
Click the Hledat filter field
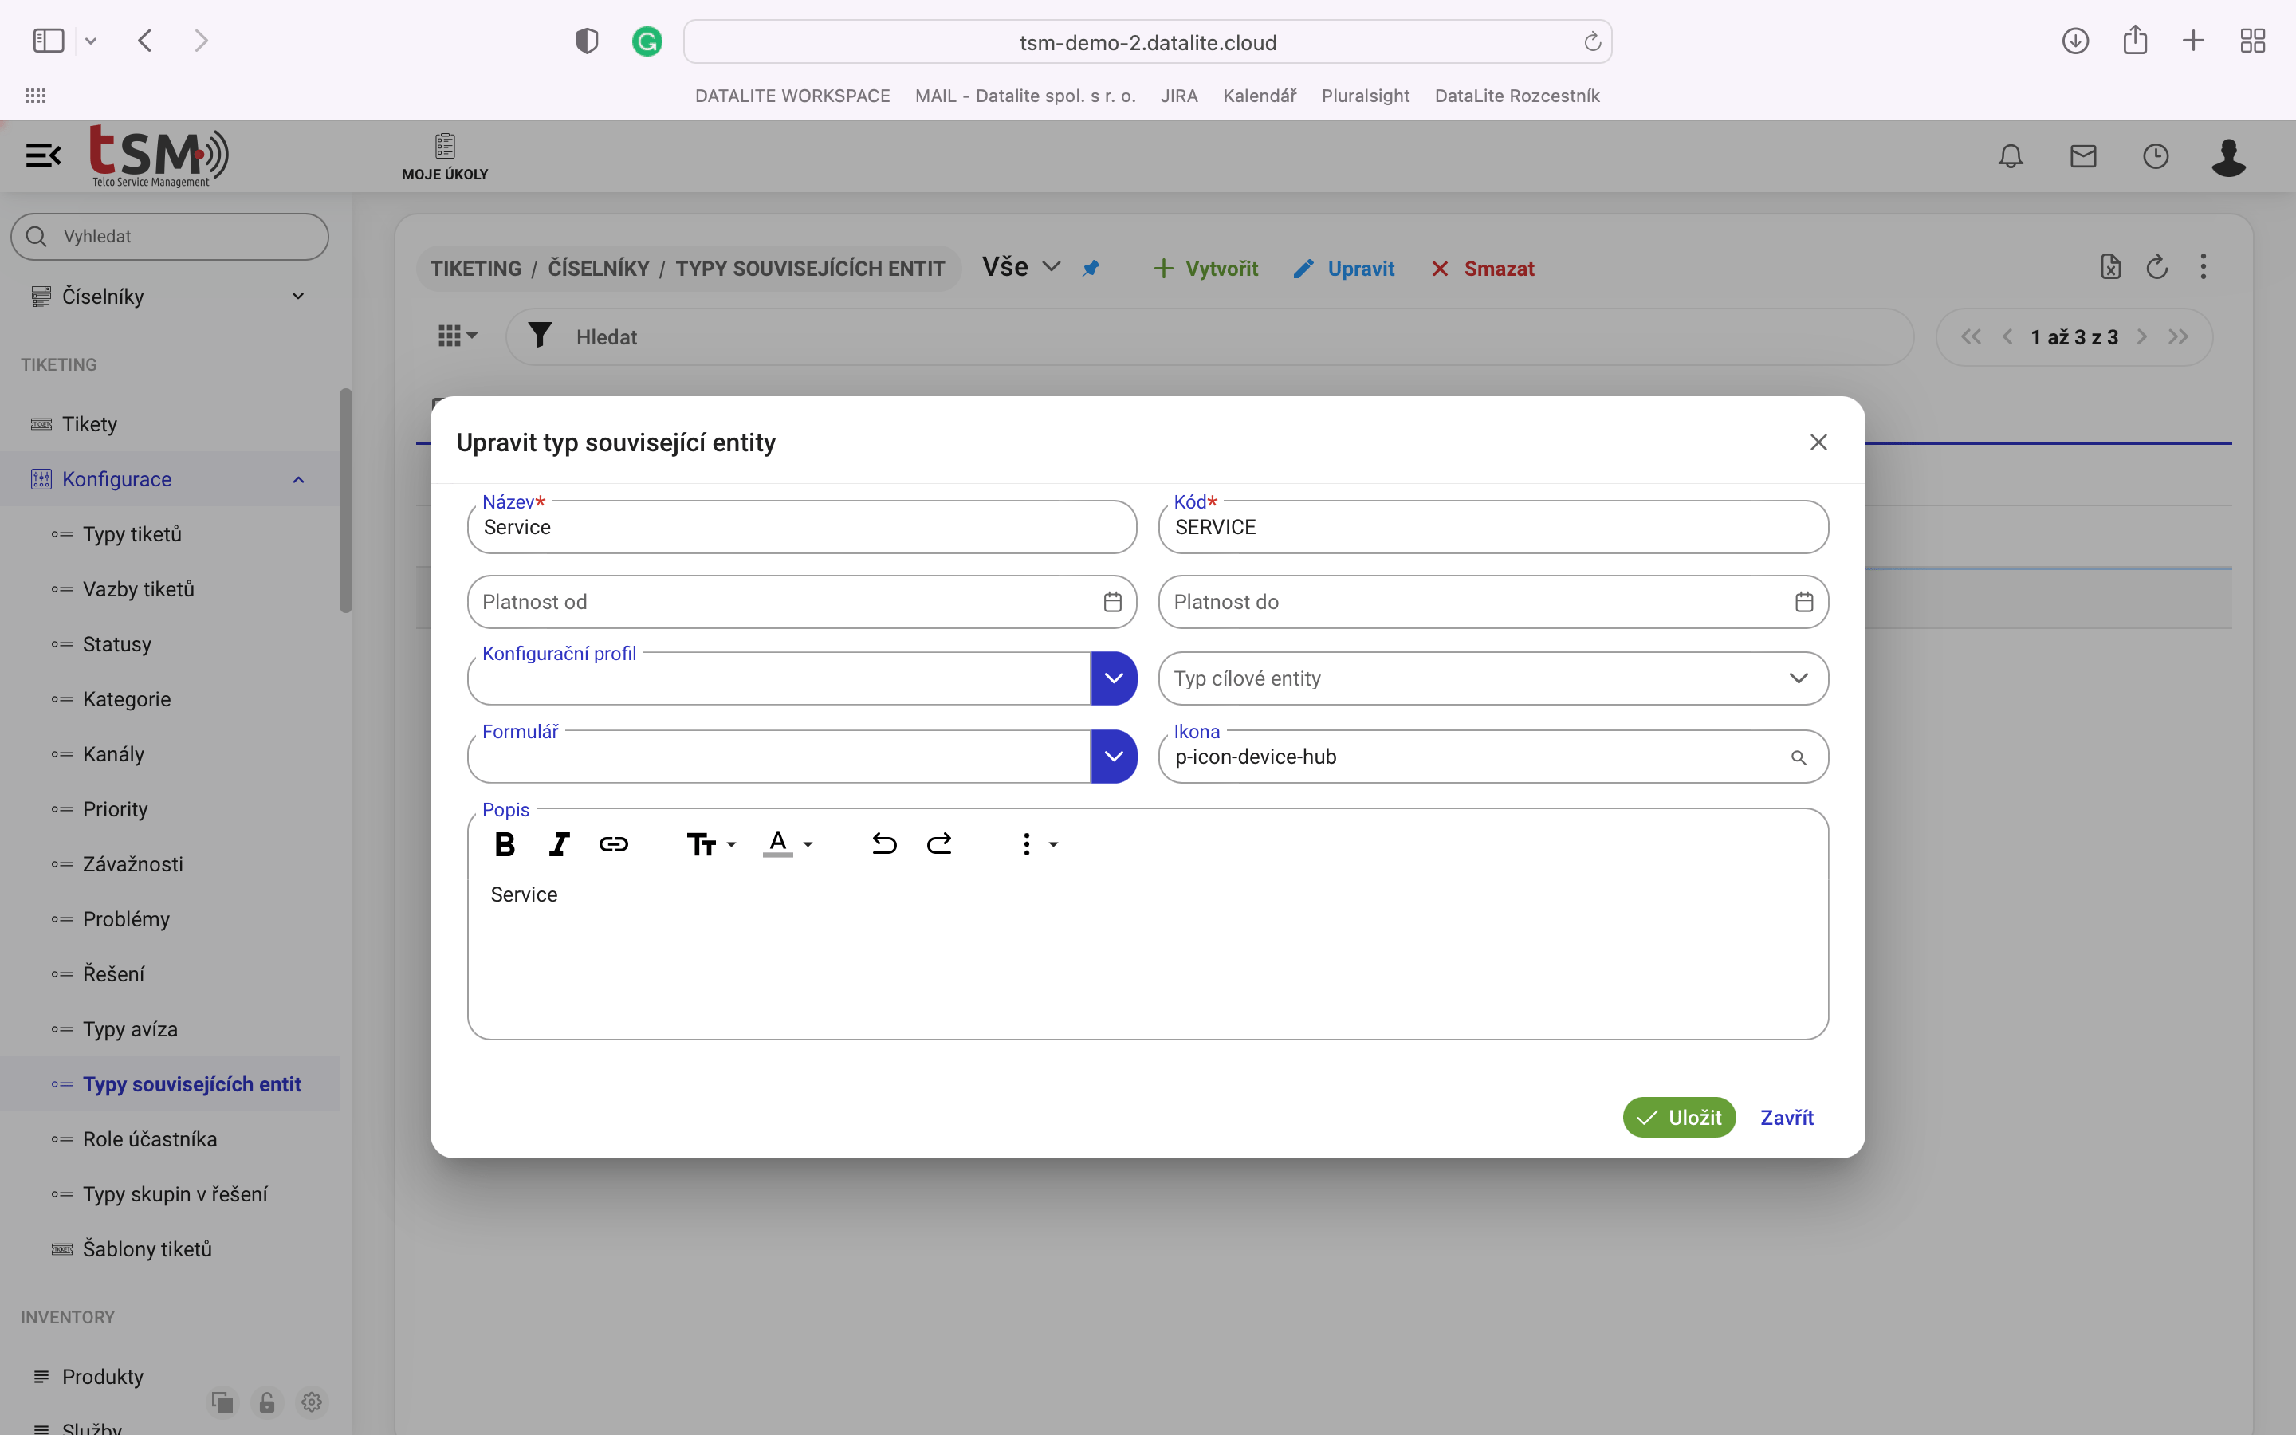[1209, 337]
